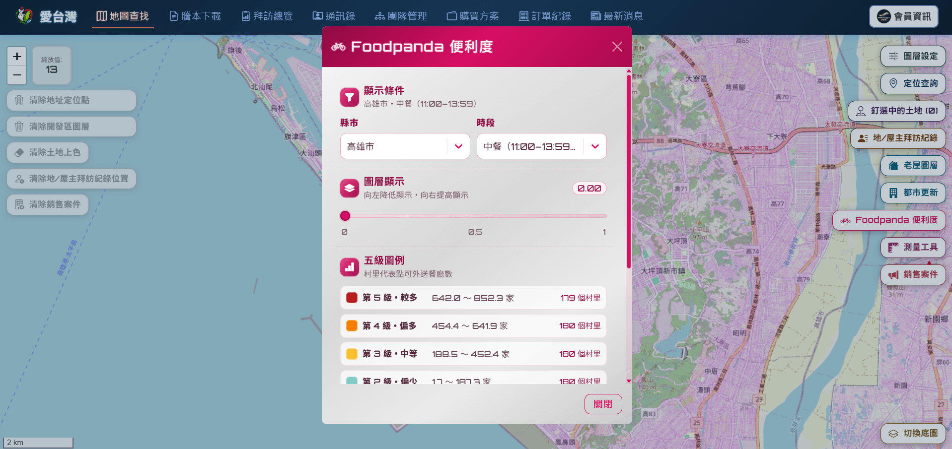The width and height of the screenshot is (952, 449).
Task: Open 定位查詢 location query
Action: 913,83
